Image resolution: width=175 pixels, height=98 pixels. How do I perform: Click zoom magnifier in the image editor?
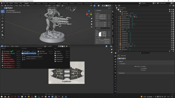coord(112,50)
